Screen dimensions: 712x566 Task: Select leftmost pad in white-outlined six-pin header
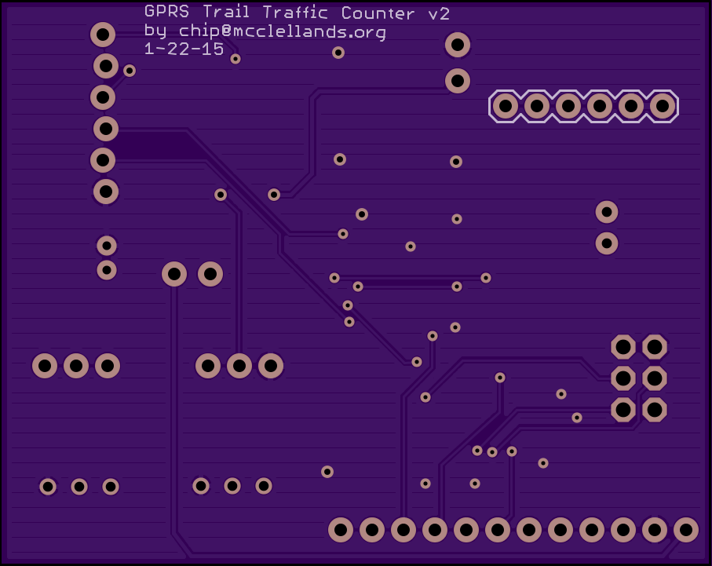tap(506, 105)
